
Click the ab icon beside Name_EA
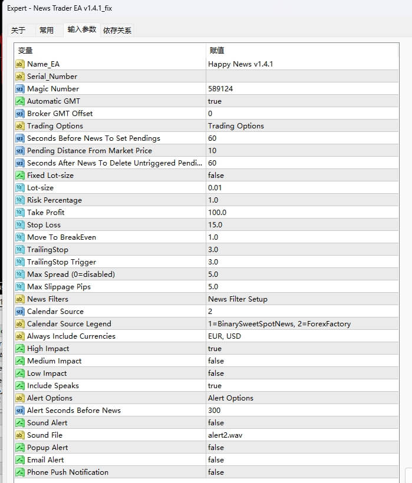[21, 64]
